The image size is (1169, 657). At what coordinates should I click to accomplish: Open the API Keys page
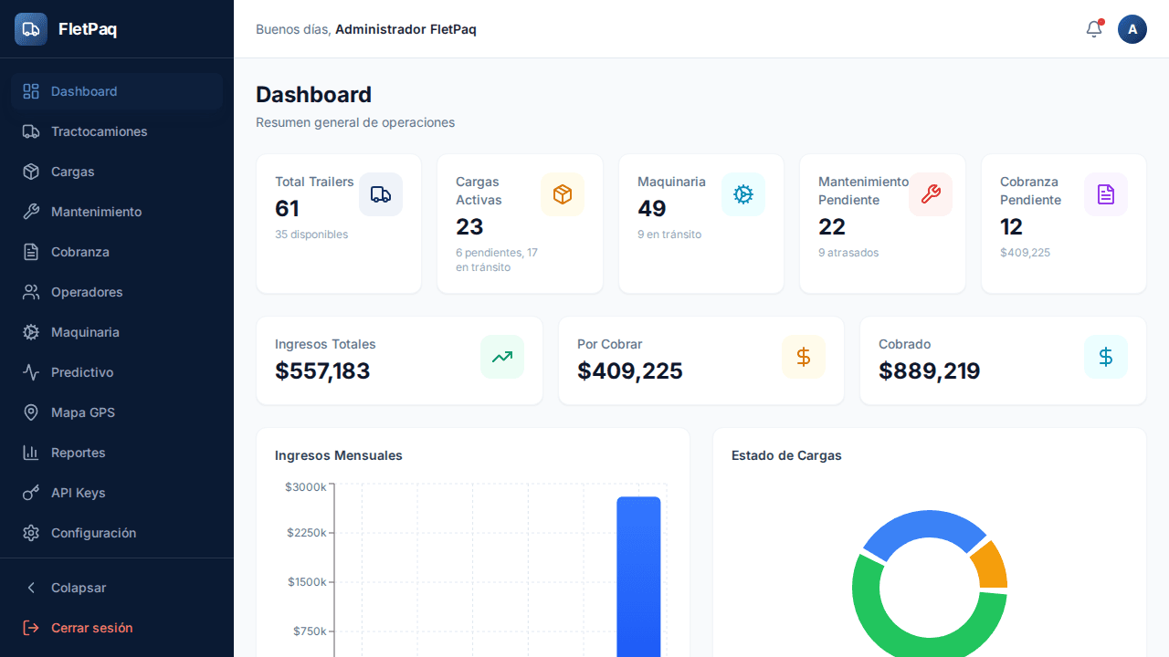pos(117,493)
